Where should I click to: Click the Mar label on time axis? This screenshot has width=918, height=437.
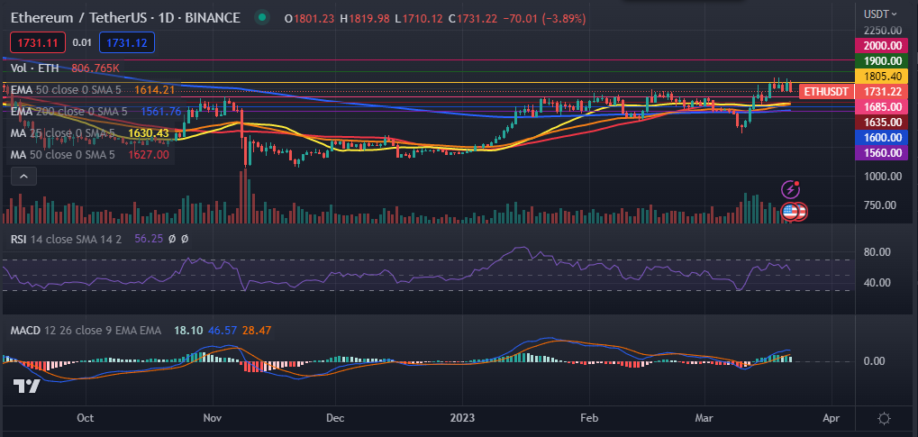(x=704, y=418)
